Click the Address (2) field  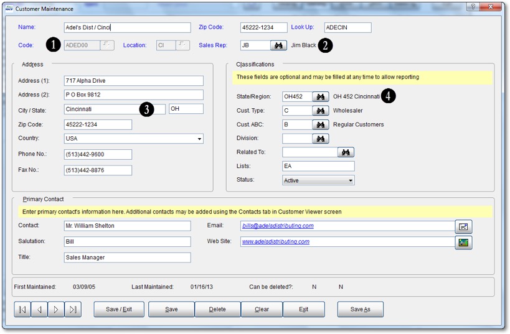click(x=134, y=95)
